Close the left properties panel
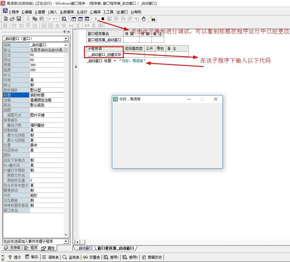The height and width of the screenshot is (262, 290). tap(68, 32)
